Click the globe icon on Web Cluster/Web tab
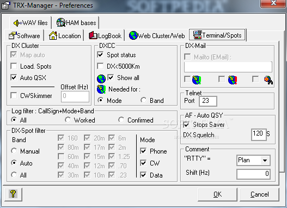287x208 pixels. (133, 35)
